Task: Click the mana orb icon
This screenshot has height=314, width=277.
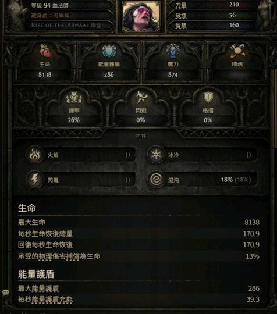Action: [173, 51]
